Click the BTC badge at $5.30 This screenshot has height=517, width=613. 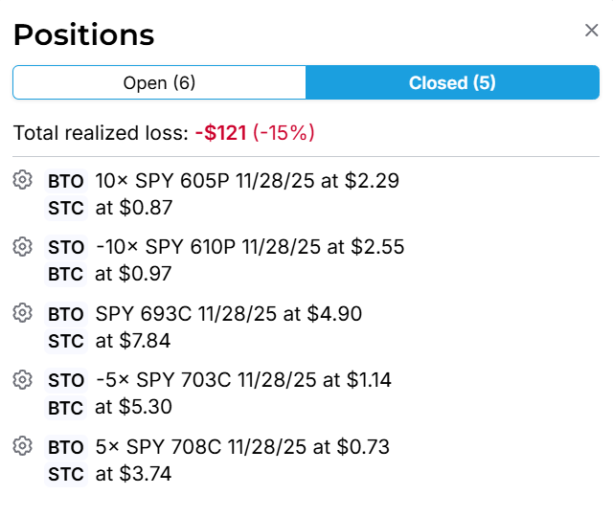(x=65, y=407)
